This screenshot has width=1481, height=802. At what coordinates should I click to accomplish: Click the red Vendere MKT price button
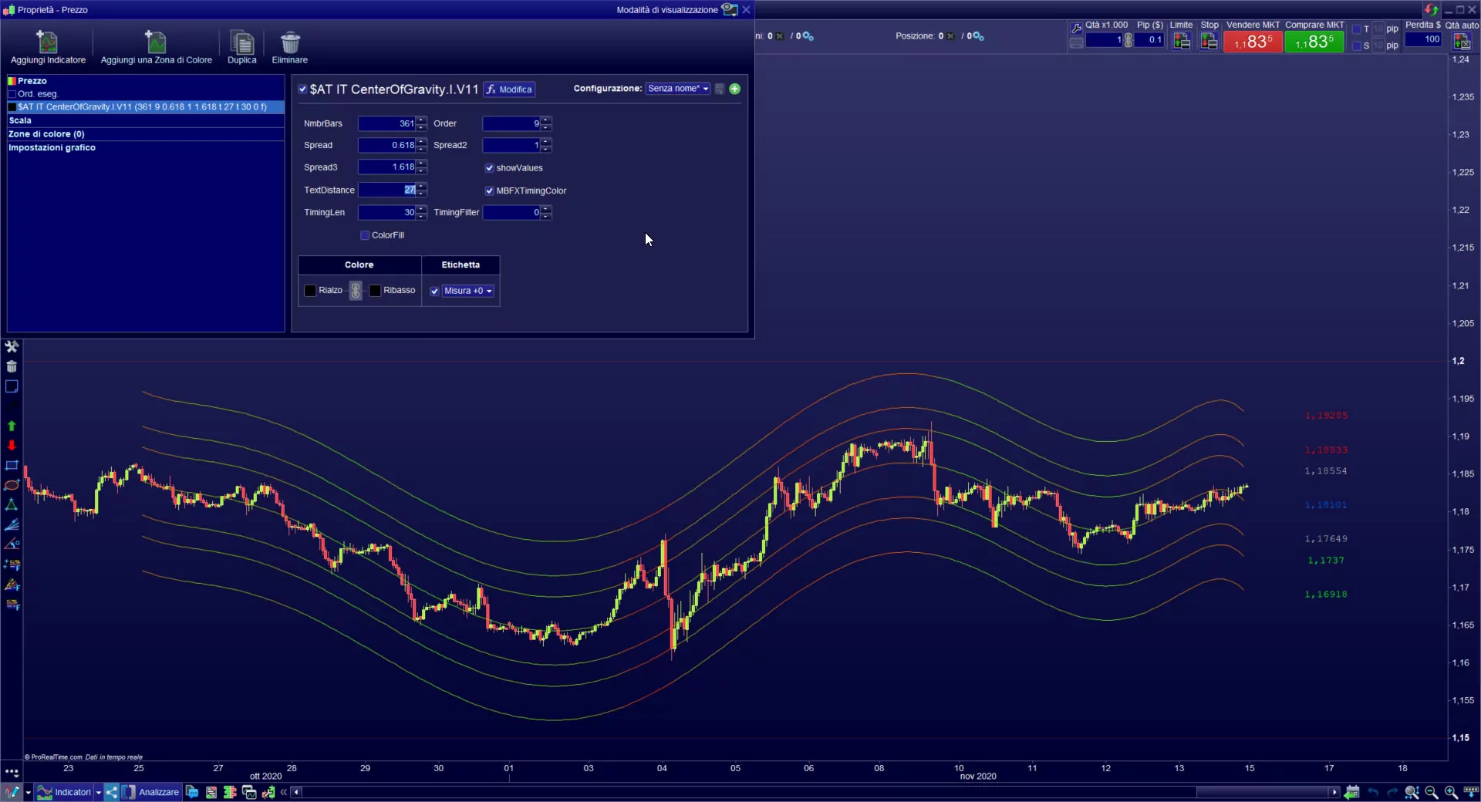click(1253, 42)
